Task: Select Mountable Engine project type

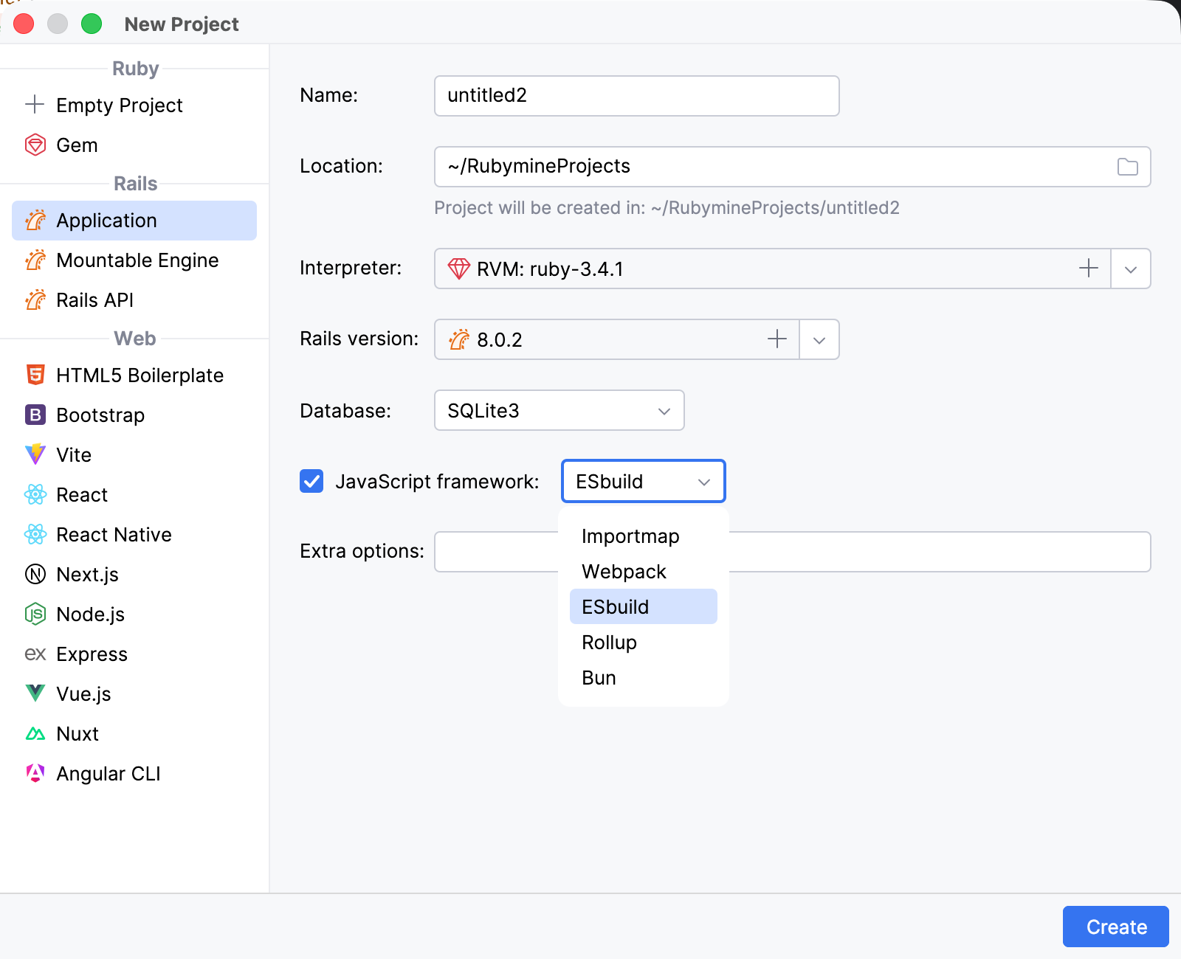Action: (x=134, y=260)
